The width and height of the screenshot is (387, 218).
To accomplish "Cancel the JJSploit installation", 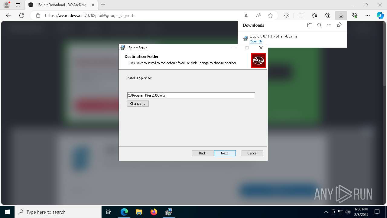I will (252, 153).
